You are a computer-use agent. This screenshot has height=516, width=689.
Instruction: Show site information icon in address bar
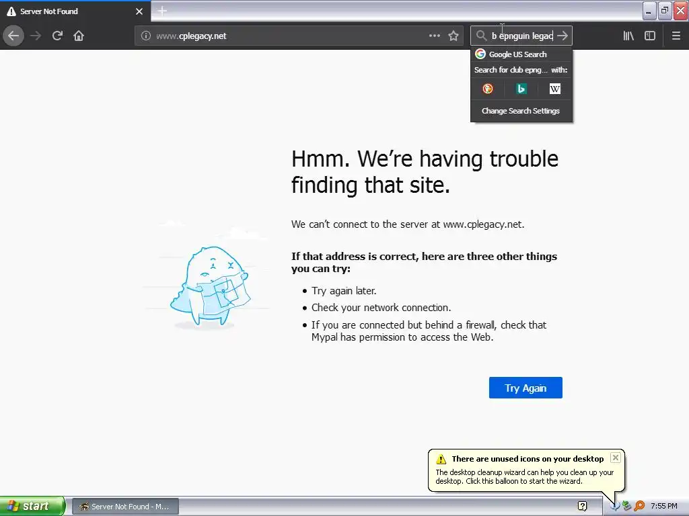146,36
